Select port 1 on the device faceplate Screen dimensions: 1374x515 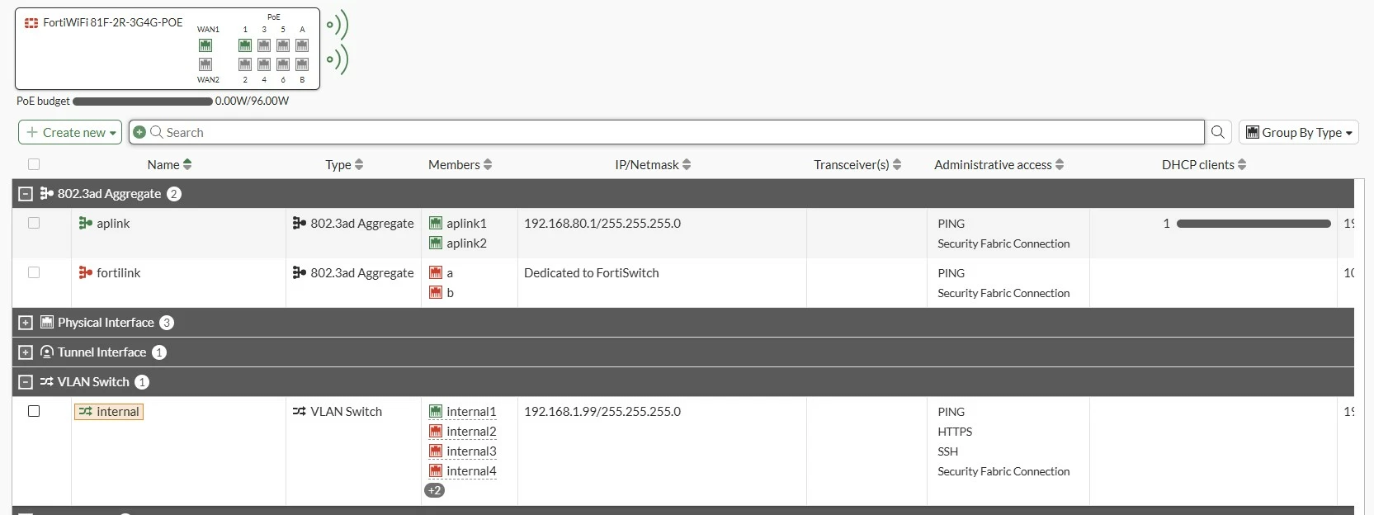[245, 45]
